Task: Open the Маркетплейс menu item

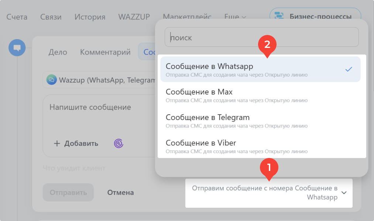Action: pyautogui.click(x=187, y=17)
